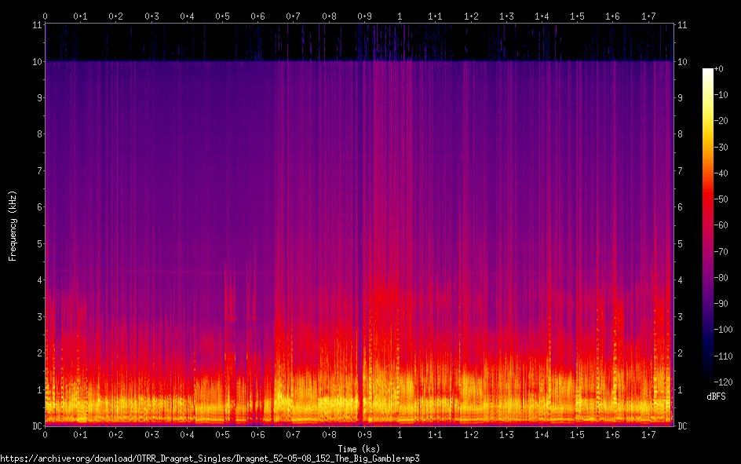Click the 4 kHz tick on right axis
The height and width of the screenshot is (464, 741).
(x=680, y=280)
